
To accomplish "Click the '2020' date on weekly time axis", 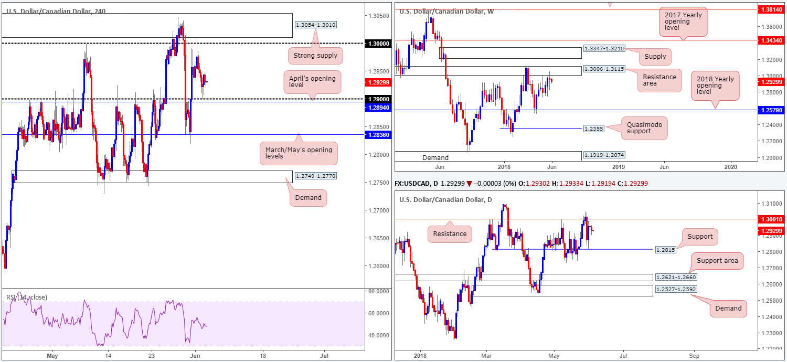I will (731, 166).
